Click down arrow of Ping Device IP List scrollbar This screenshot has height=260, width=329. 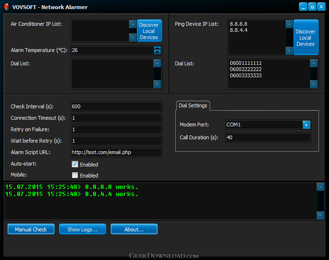point(289,51)
